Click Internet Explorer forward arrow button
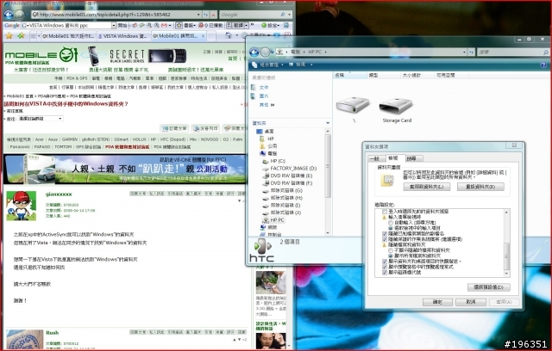Screen dimensions: 552x351 coord(20,15)
